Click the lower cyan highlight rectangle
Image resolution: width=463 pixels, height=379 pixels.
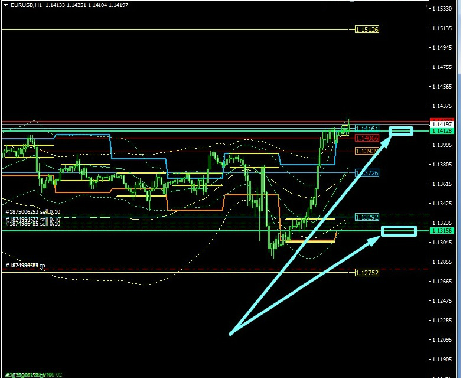pyautogui.click(x=399, y=231)
